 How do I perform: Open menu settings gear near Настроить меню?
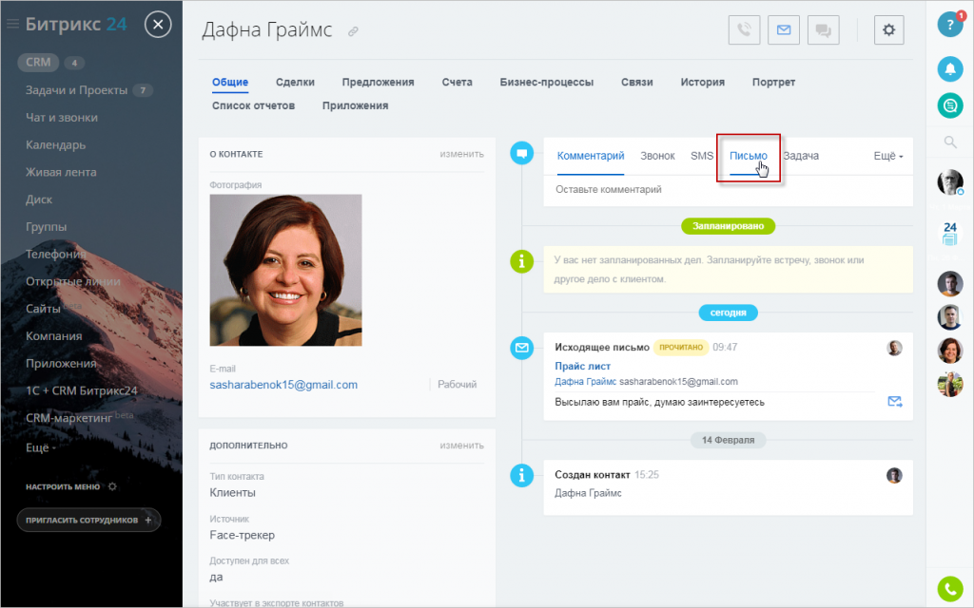[112, 486]
